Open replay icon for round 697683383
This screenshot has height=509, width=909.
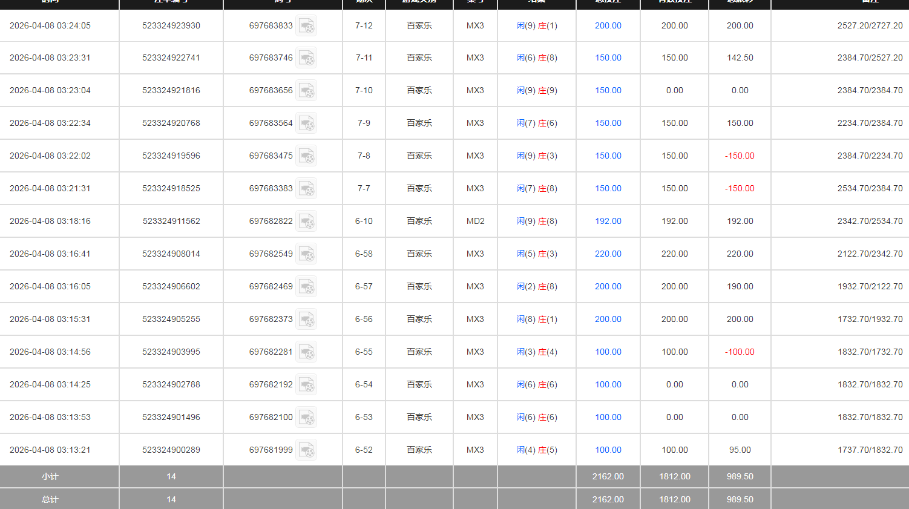point(306,189)
